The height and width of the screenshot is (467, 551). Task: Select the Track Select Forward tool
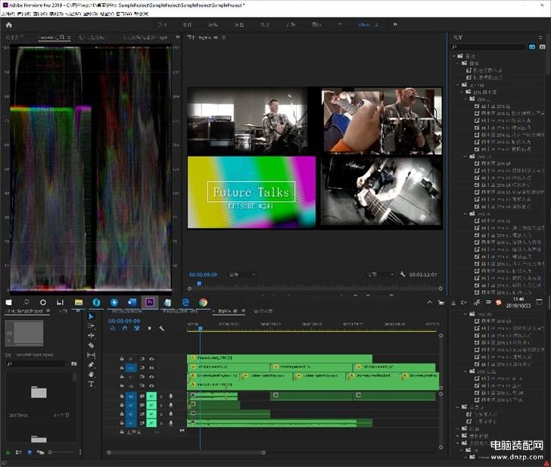(x=92, y=326)
